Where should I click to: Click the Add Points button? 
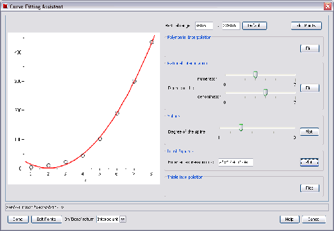pyautogui.click(x=307, y=26)
